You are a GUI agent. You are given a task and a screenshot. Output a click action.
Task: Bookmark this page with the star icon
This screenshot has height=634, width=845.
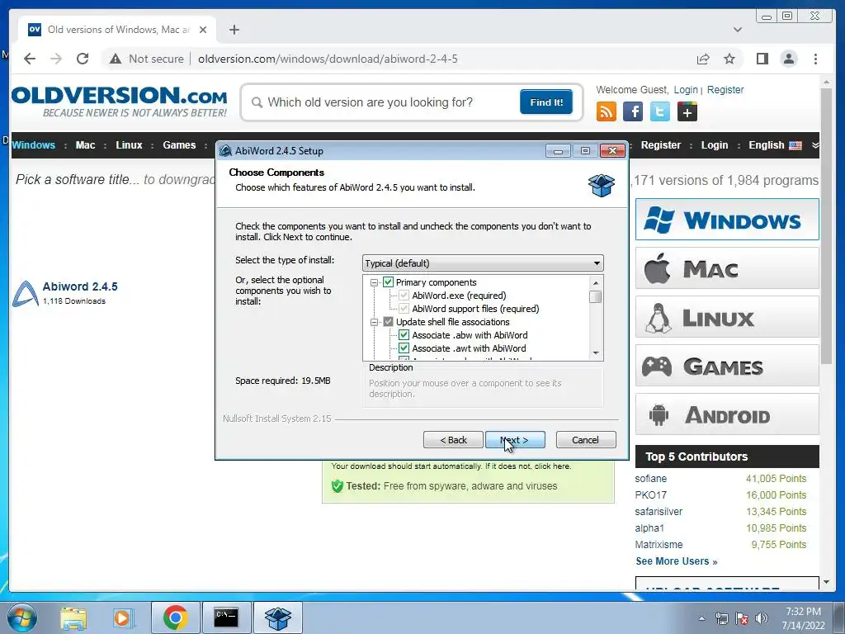[x=729, y=59]
